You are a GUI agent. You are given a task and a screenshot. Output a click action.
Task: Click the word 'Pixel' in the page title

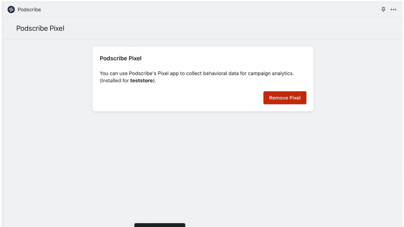click(57, 28)
